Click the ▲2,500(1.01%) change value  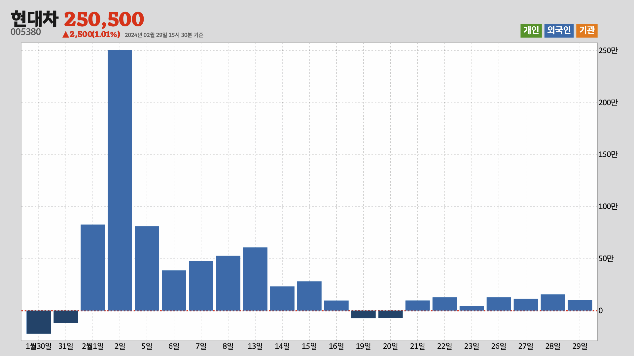pyautogui.click(x=91, y=34)
